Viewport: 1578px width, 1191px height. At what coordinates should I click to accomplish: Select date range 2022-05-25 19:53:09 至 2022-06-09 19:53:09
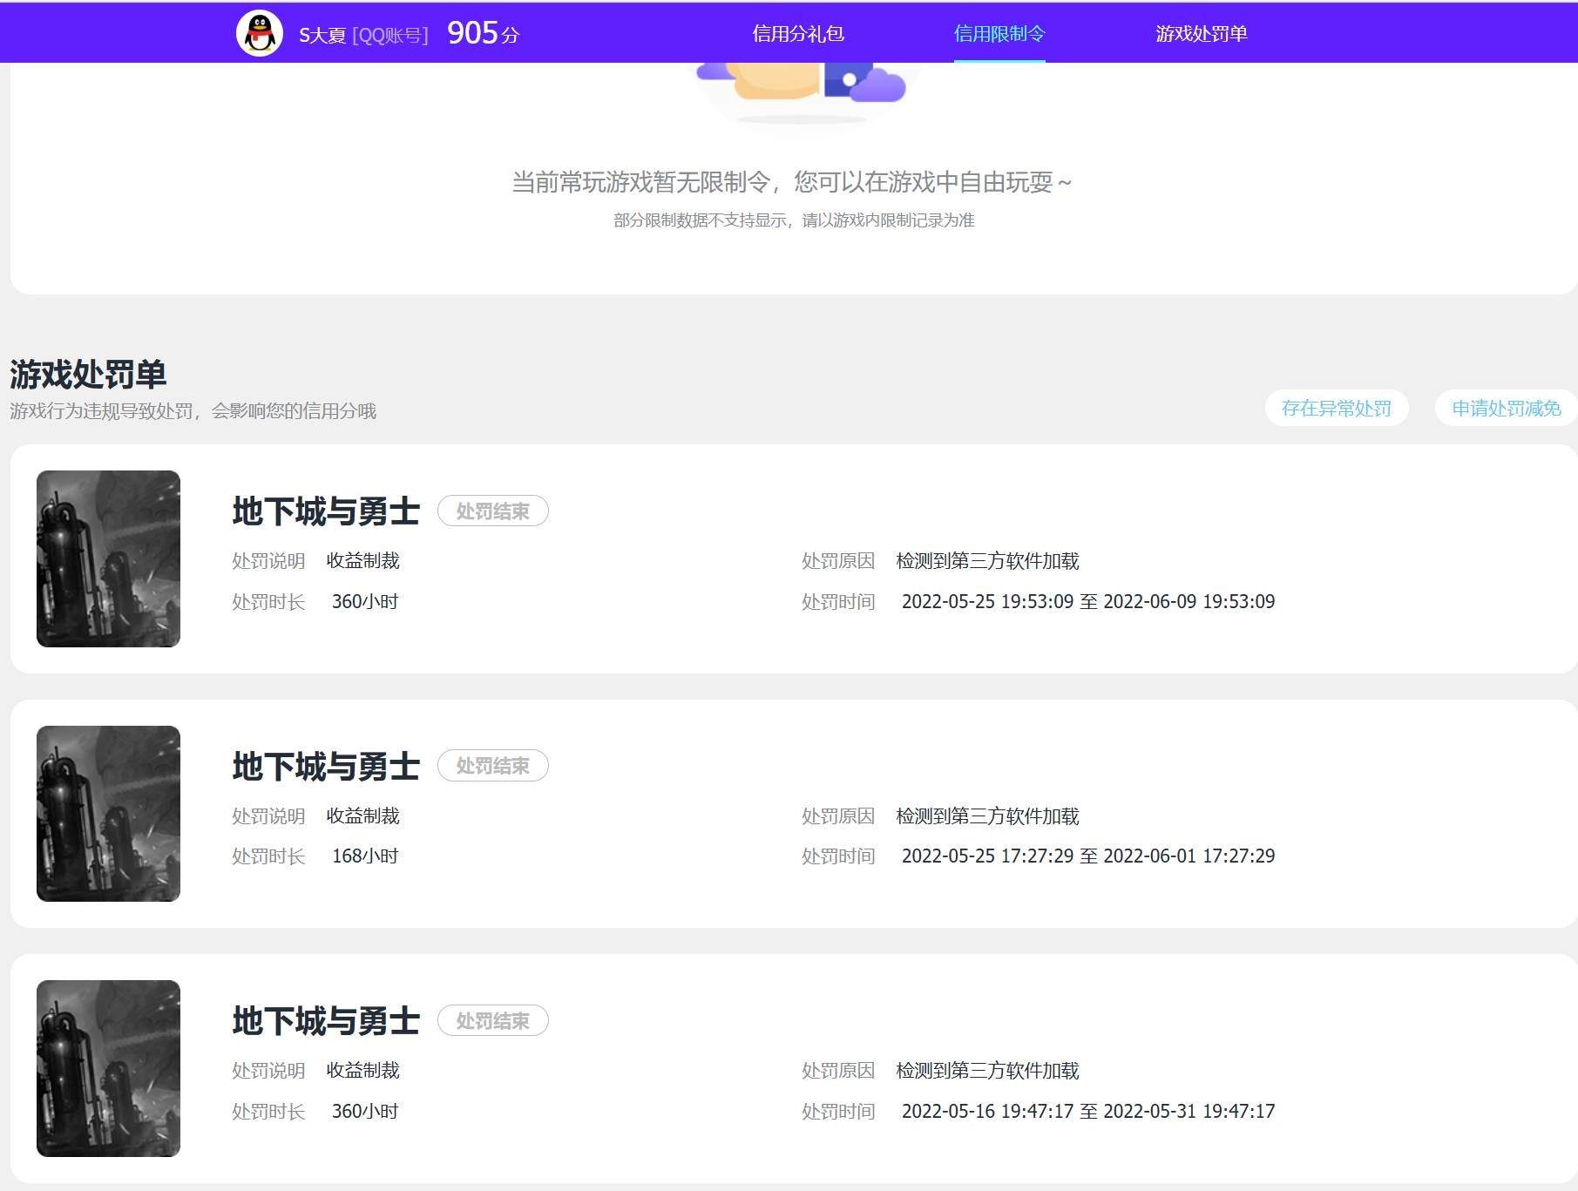(1088, 602)
